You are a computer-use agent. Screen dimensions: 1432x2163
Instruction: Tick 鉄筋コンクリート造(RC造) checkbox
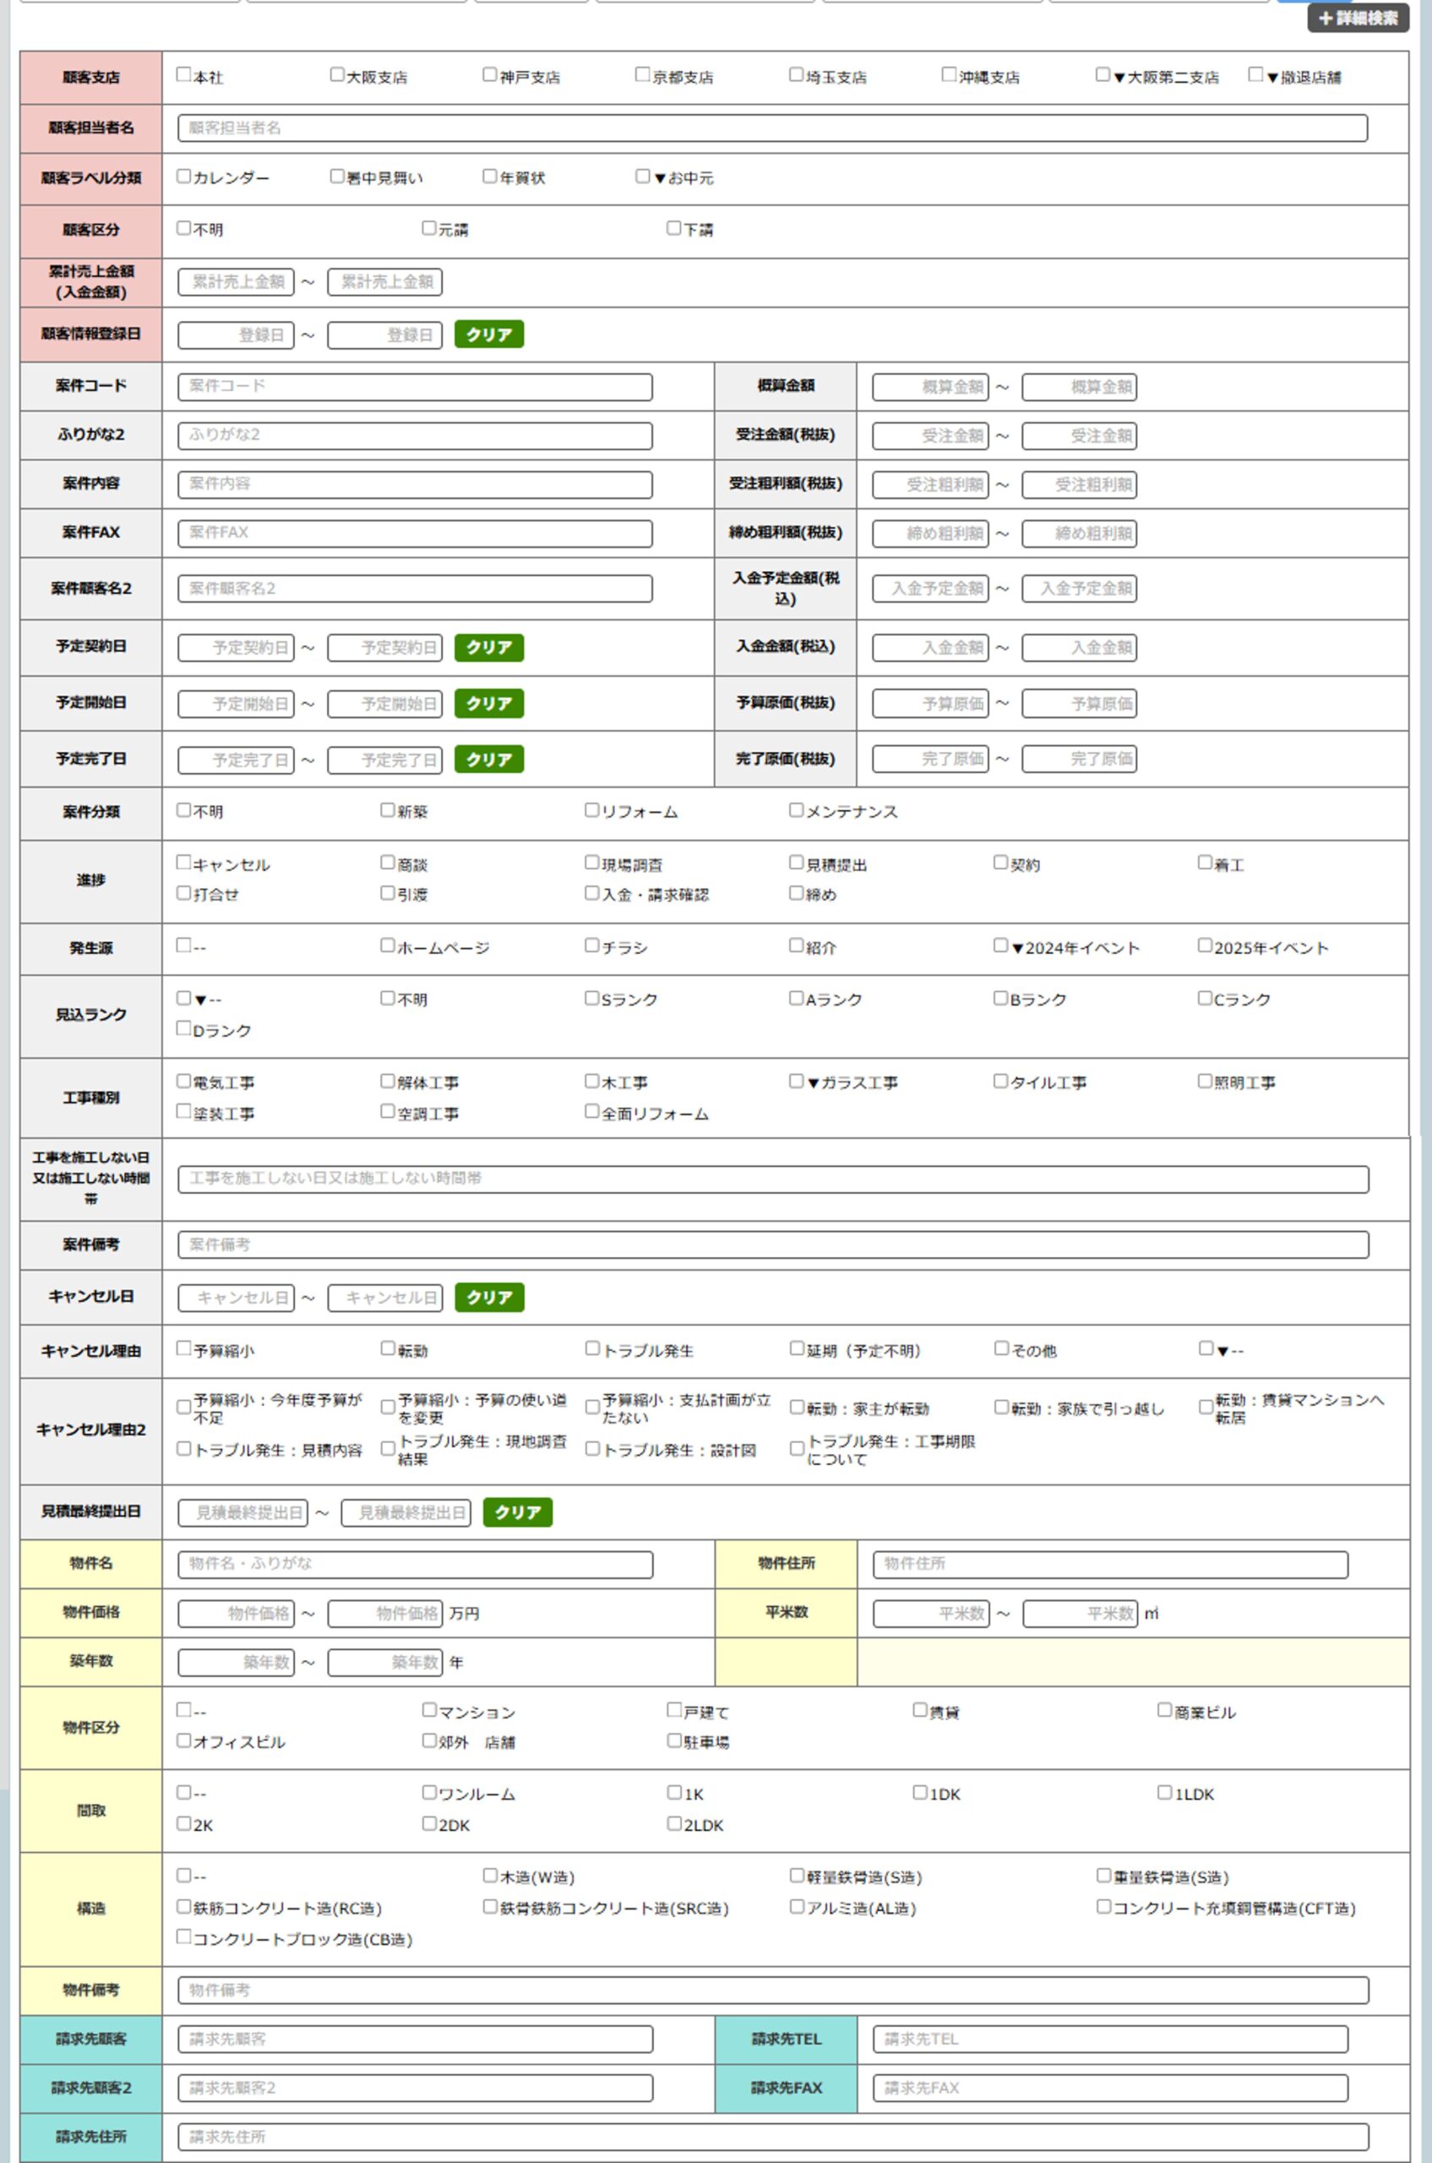click(183, 1907)
